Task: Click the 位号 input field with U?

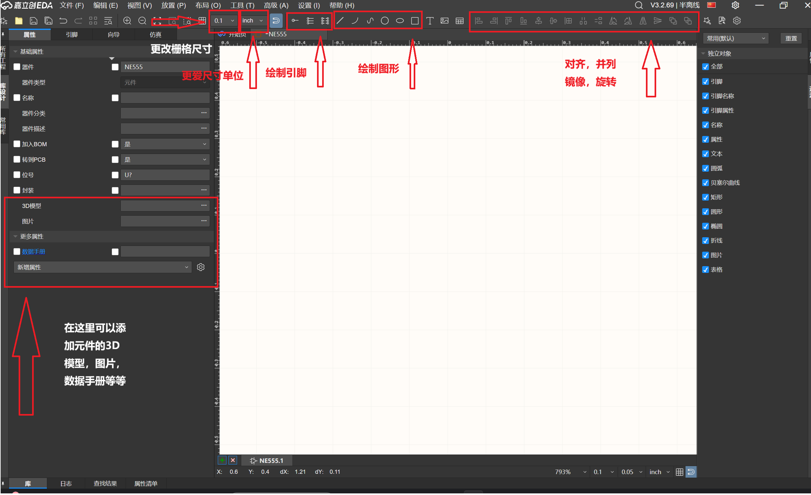Action: (x=164, y=175)
